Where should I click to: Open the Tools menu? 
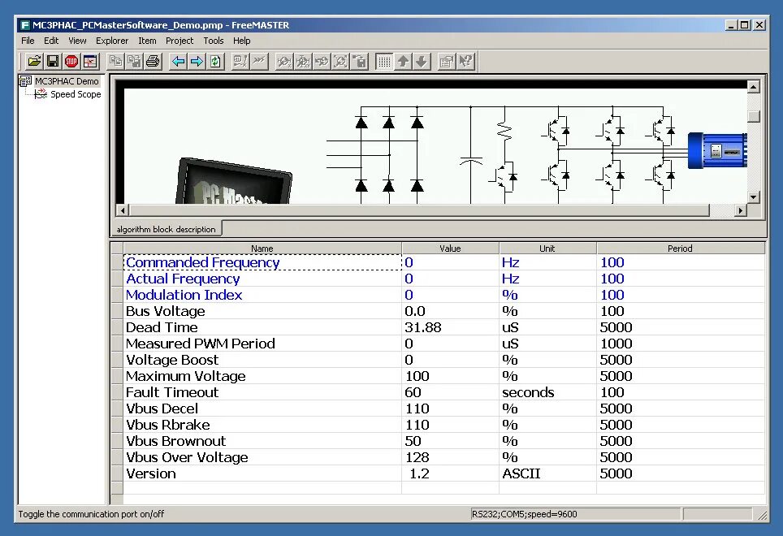[214, 41]
